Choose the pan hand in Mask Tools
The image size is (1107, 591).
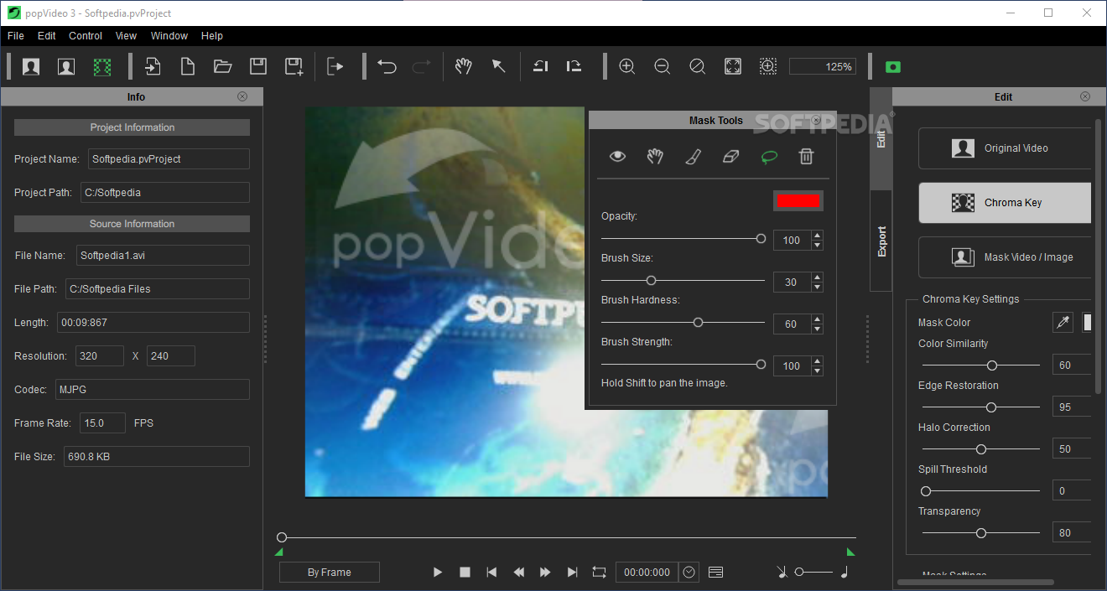coord(655,156)
